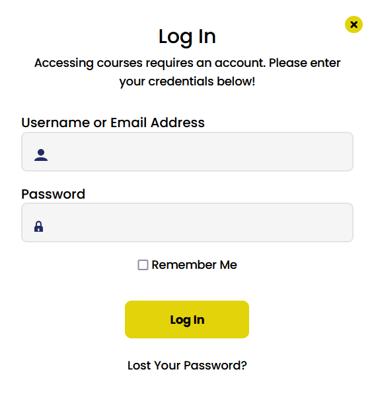This screenshot has width=374, height=394.
Task: Click the word 'Password?' in the recovery link
Action: click(x=215, y=366)
